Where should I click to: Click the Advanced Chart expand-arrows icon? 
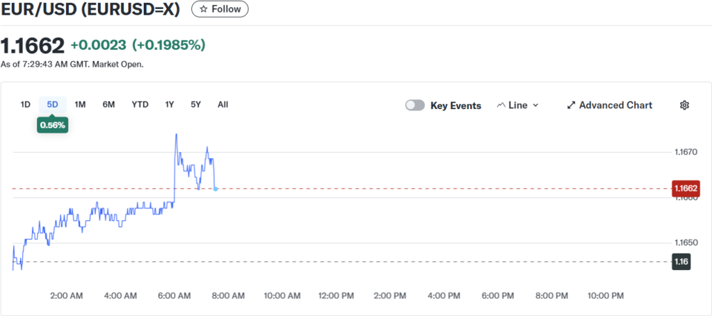coord(571,105)
